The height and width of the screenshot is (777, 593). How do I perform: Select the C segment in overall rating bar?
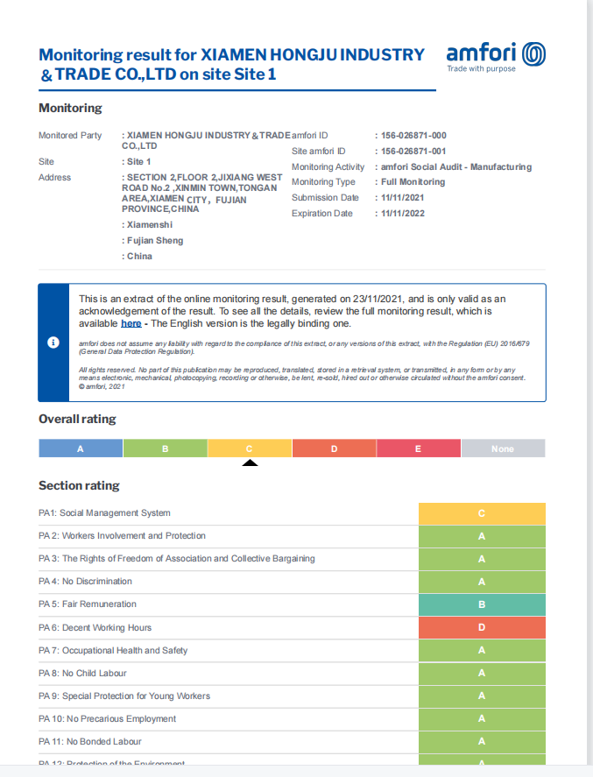[250, 449]
